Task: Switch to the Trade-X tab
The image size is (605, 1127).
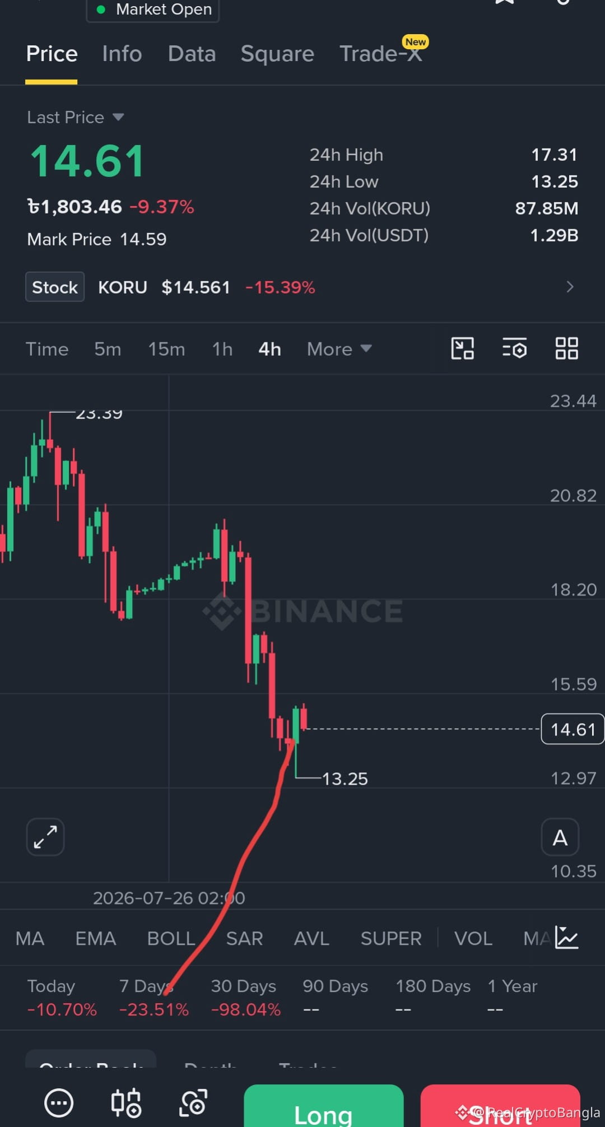Action: coord(381,54)
